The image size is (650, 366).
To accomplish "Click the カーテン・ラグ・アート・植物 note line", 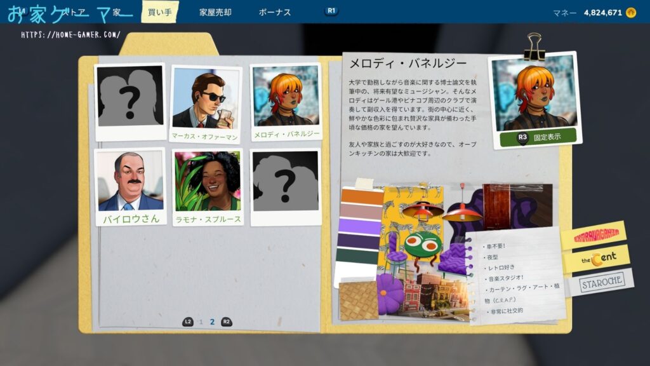I will (x=522, y=293).
